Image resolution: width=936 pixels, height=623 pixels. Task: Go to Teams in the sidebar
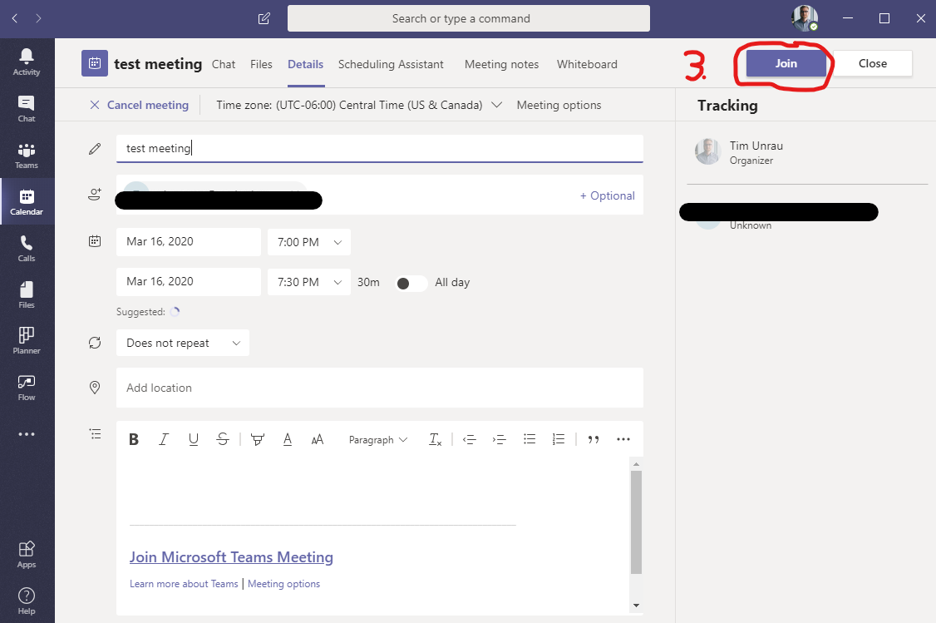(x=27, y=155)
